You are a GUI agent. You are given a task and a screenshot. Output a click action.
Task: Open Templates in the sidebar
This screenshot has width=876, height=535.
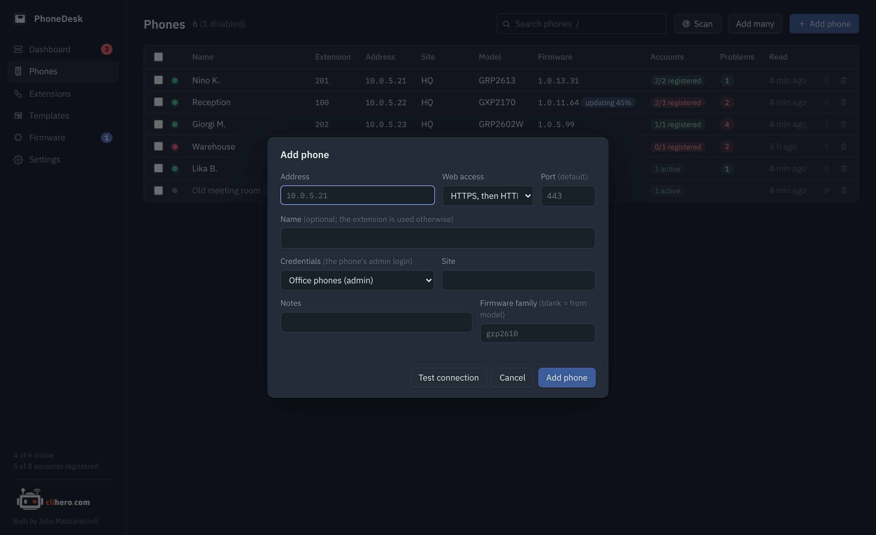(x=63, y=116)
